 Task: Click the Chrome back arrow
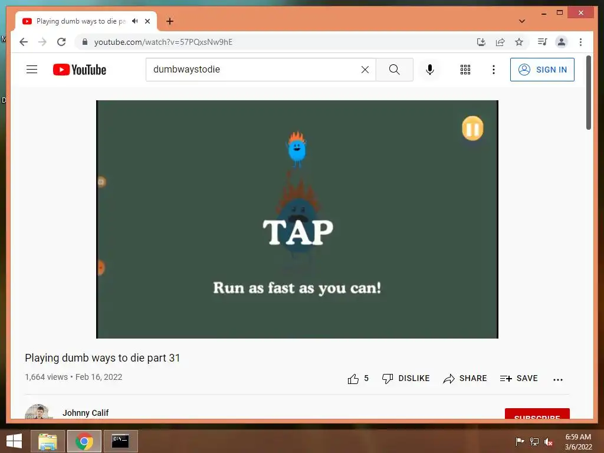point(24,42)
